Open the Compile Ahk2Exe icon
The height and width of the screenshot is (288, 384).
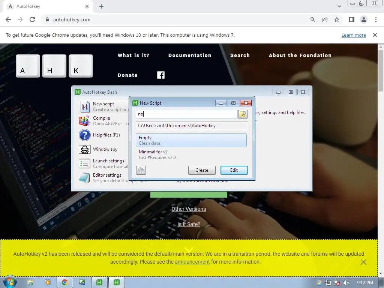tap(84, 121)
